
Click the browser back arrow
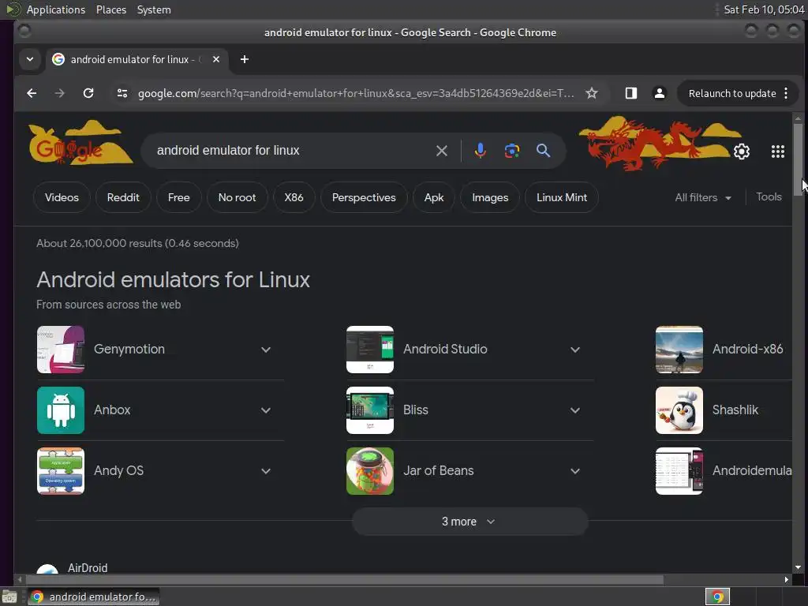coord(32,93)
